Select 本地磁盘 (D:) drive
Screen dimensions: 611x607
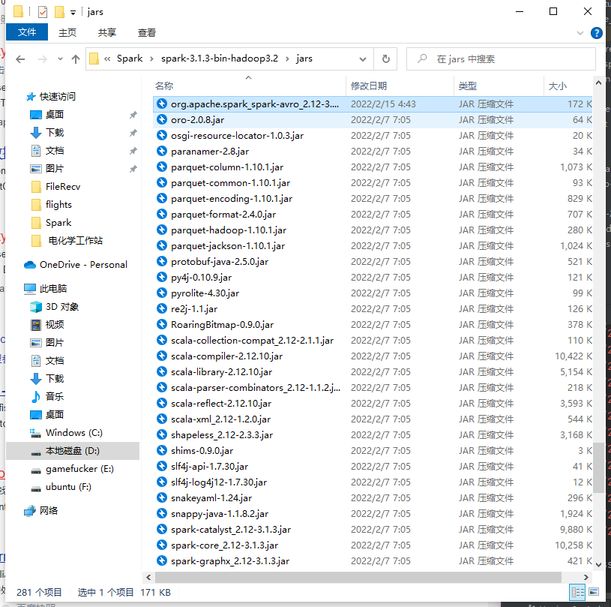tap(72, 451)
